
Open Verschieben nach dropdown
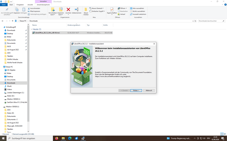point(53,14)
